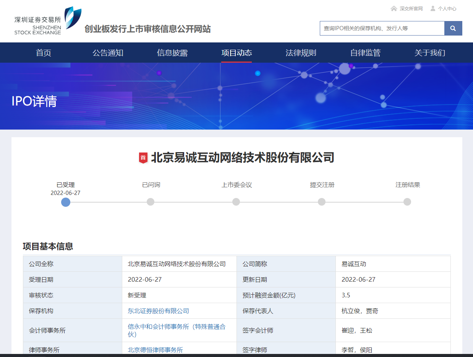
Task: Open 信息披露 menu item
Action: coord(172,53)
